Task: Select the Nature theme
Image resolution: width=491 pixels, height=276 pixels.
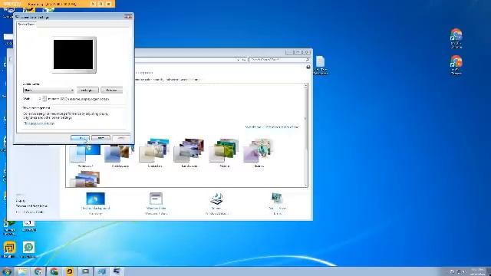Action: coord(225,153)
